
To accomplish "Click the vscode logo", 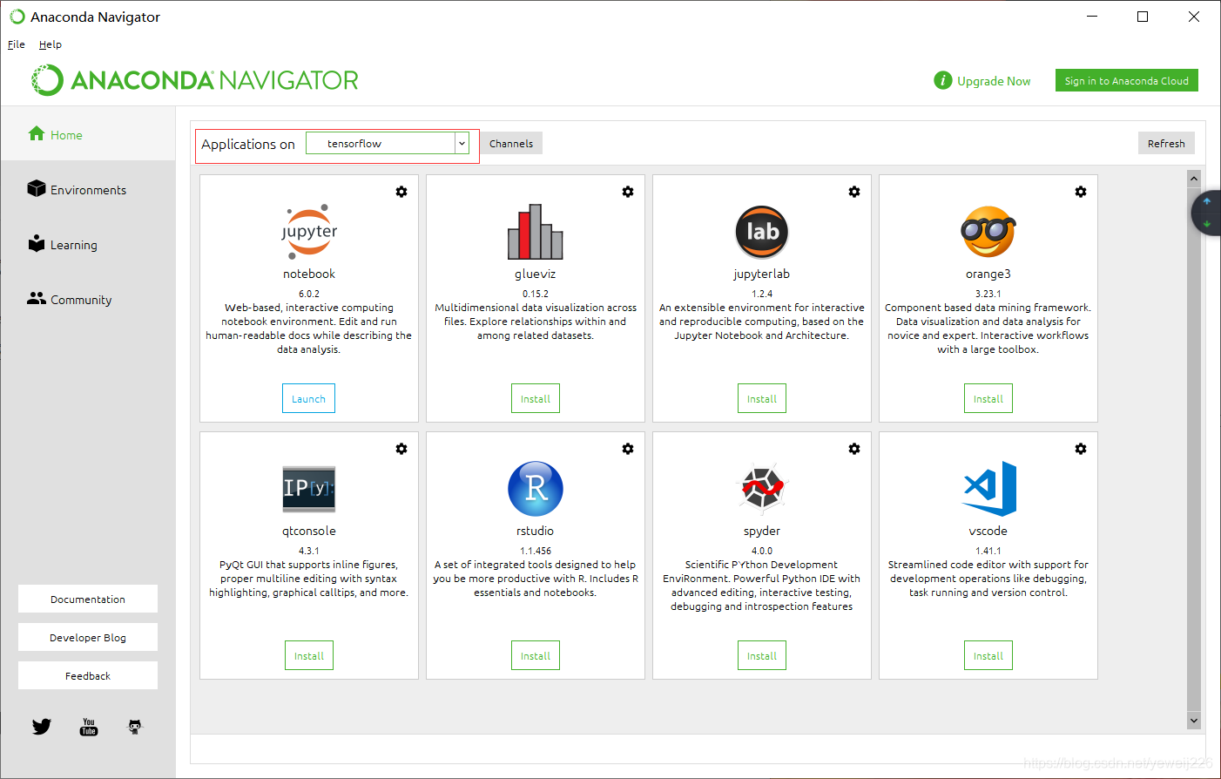I will 989,489.
